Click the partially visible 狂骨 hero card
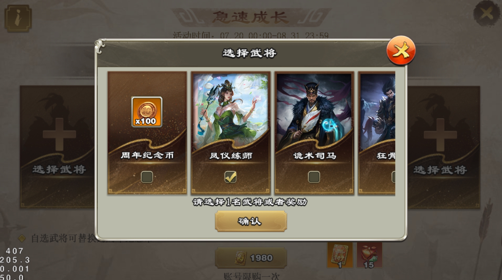502x280 pixels. tap(377, 133)
